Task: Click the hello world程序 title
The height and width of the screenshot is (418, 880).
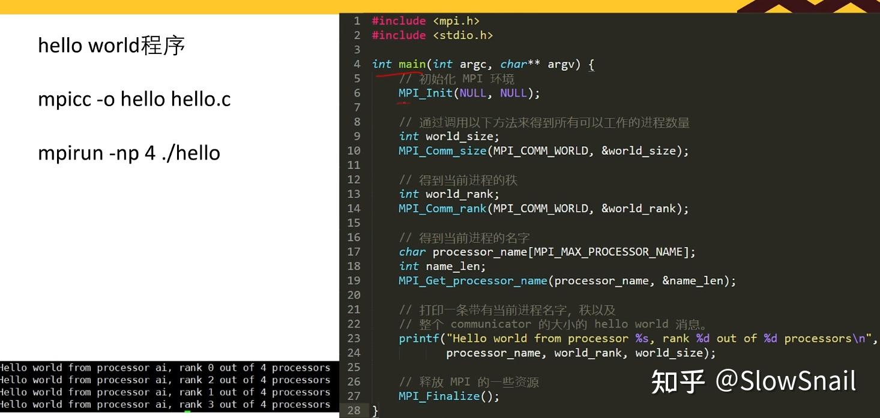Action: coord(112,44)
